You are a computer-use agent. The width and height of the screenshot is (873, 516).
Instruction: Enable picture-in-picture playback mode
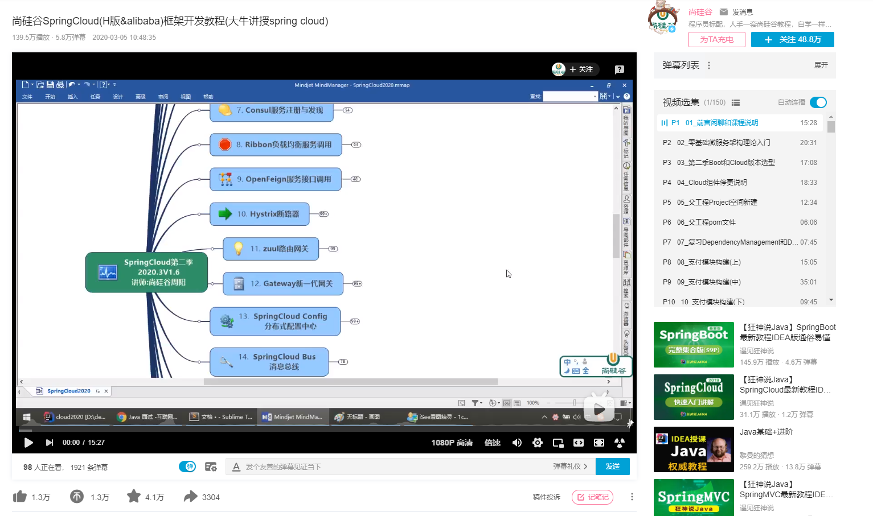(x=558, y=443)
